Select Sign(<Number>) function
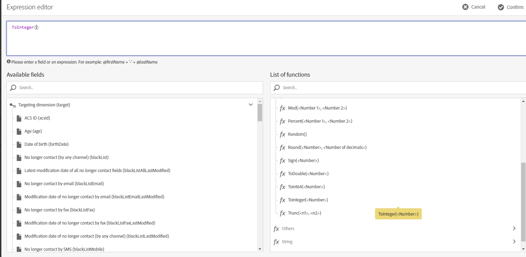This screenshot has width=526, height=257. tap(304, 161)
